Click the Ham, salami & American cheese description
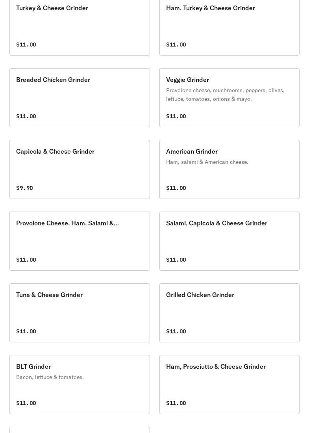The image size is (309, 433). 207,162
